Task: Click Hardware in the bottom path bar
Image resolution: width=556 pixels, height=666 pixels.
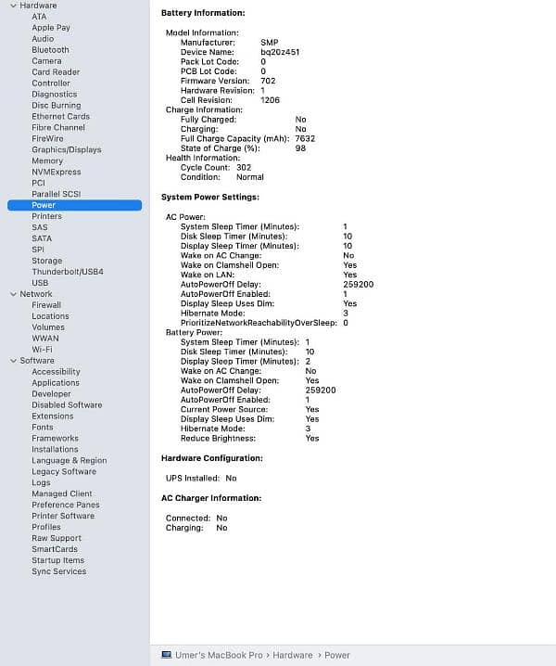Action: [x=292, y=655]
